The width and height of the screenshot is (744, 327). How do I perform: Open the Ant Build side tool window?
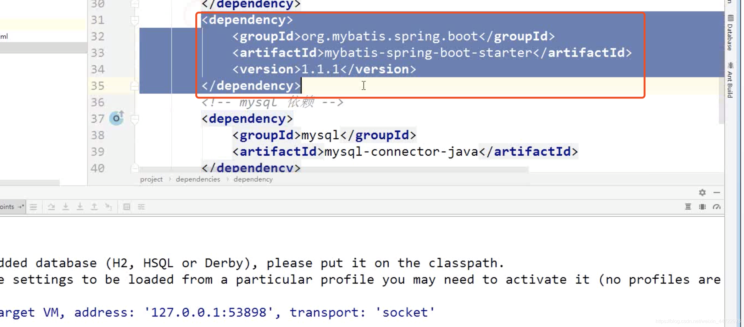point(730,80)
